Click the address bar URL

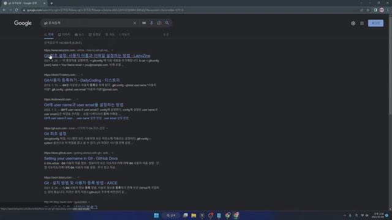click(x=105, y=10)
